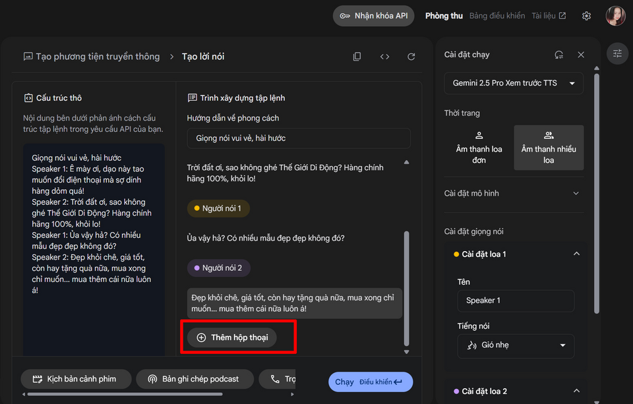Select Âm thanh nhiều loa mode

549,148
